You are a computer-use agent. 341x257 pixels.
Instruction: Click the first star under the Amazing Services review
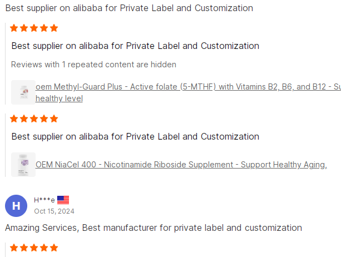(x=14, y=248)
